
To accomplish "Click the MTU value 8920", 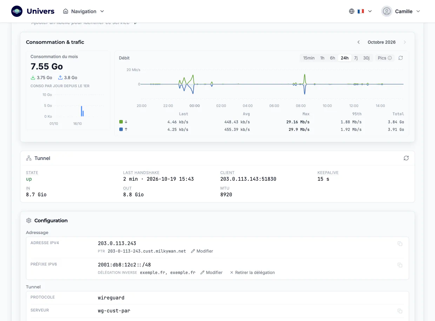I will 226,194.
